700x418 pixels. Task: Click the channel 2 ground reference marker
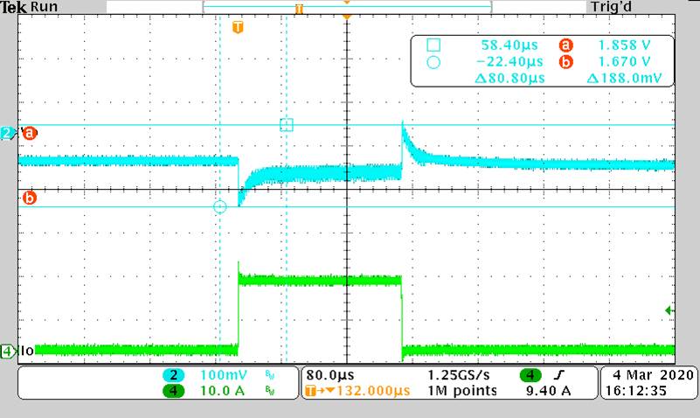(x=8, y=133)
